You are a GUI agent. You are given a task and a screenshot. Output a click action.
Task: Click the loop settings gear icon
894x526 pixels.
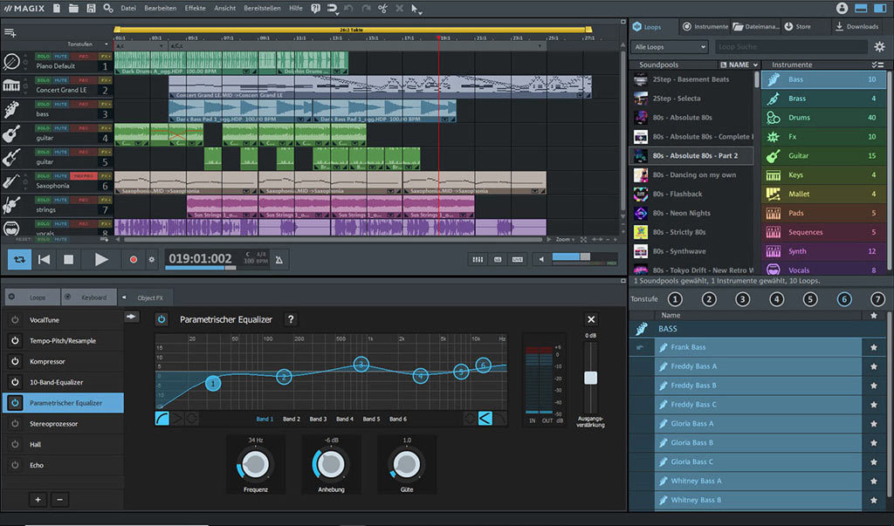879,47
